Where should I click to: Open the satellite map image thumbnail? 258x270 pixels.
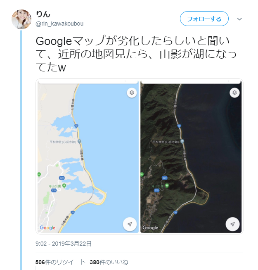coord(191,156)
